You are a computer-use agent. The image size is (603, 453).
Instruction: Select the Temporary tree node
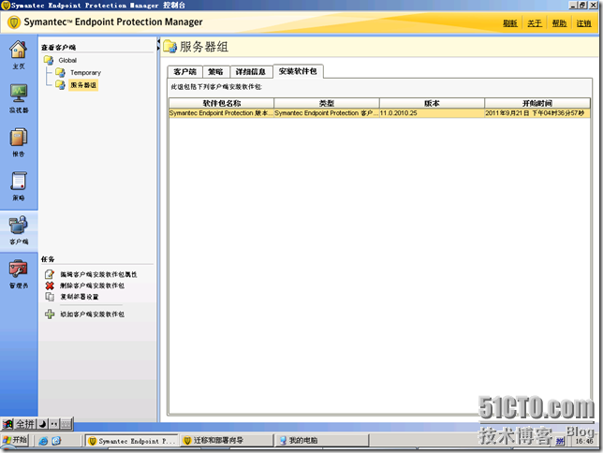click(x=85, y=73)
